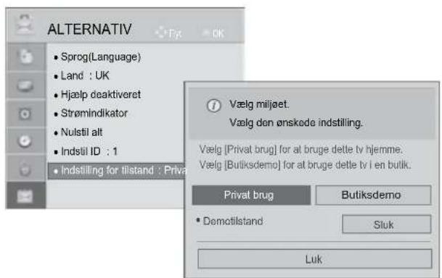Click the line about using TV 'i en butik'
The width and height of the screenshot is (442, 278).
[305, 165]
